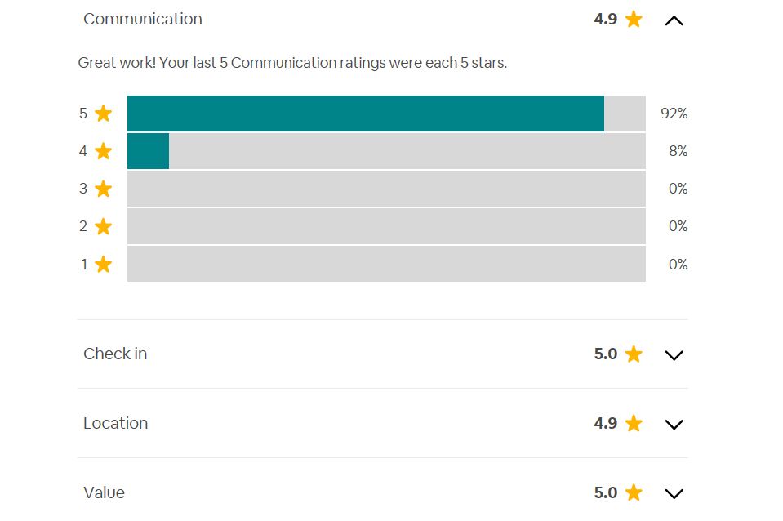Expand the Value ratings chevron
783x521 pixels.
674,494
